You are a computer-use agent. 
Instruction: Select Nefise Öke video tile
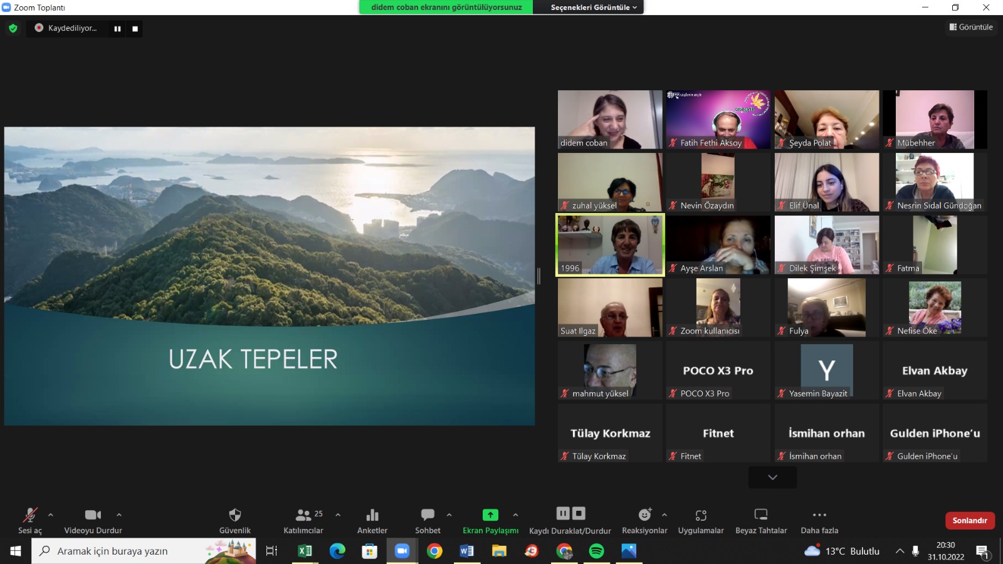point(935,307)
